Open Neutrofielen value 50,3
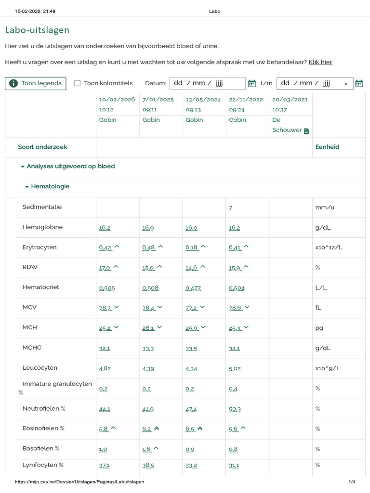This screenshot has height=493, width=370. [x=235, y=409]
